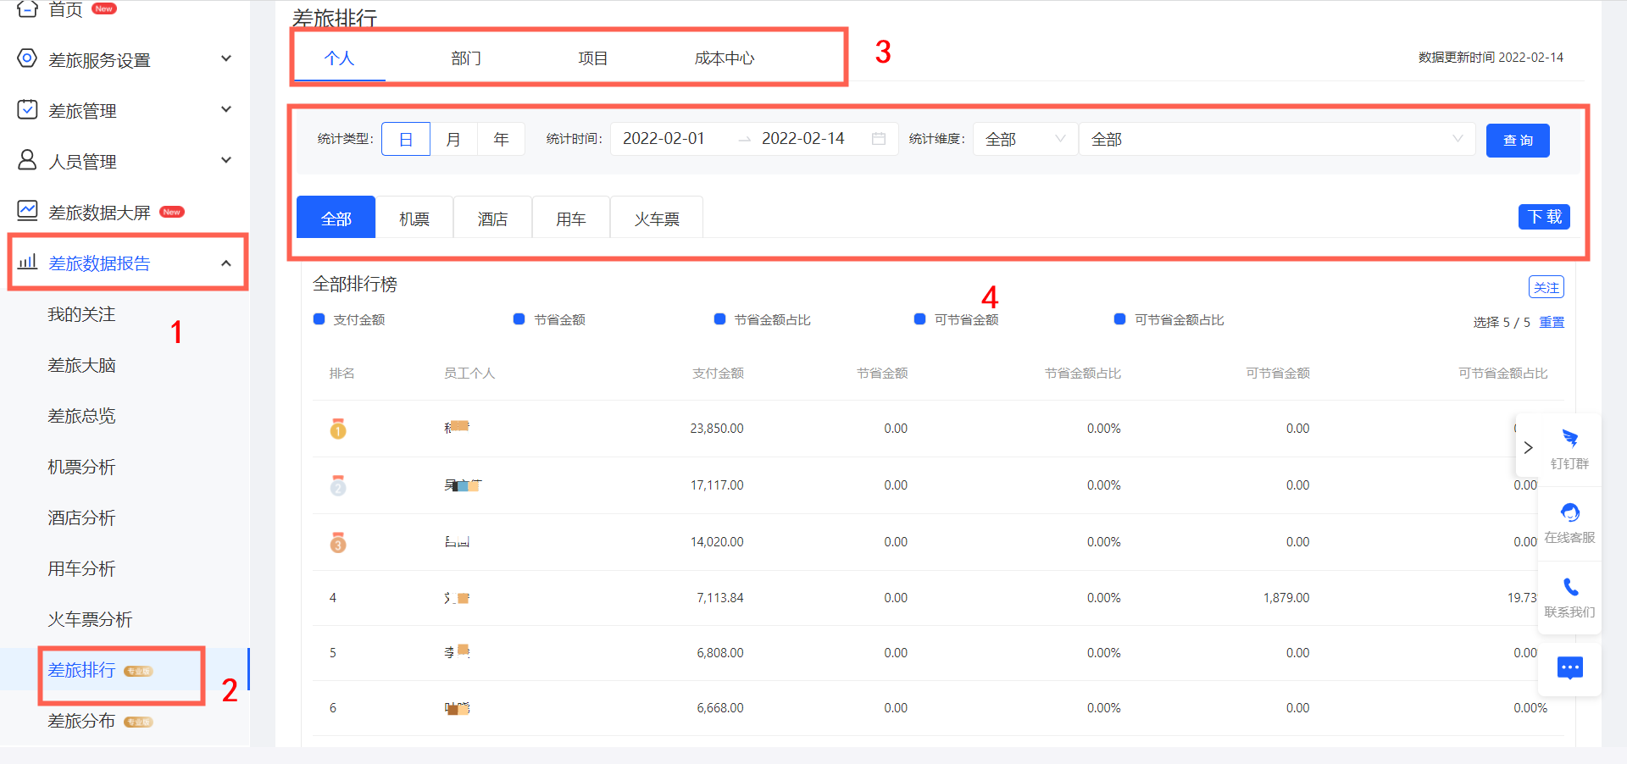1627x764 pixels.
Task: Expand 人员管理 menu chevron
Action: pos(226,160)
